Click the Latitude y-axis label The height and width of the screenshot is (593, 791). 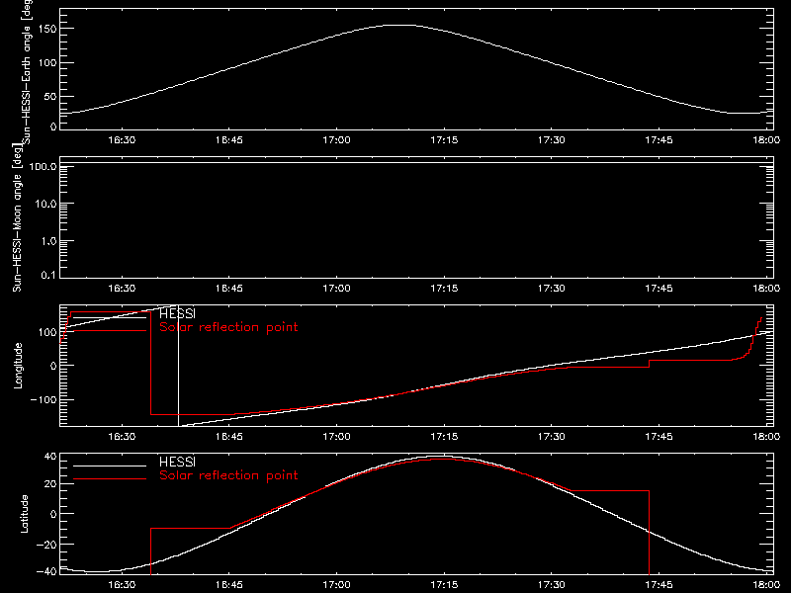tap(24, 514)
